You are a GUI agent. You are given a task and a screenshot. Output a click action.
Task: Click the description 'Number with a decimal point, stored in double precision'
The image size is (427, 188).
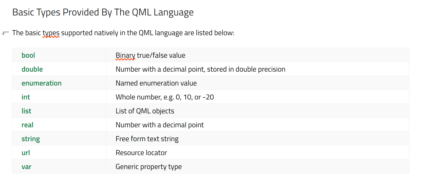click(x=200, y=69)
